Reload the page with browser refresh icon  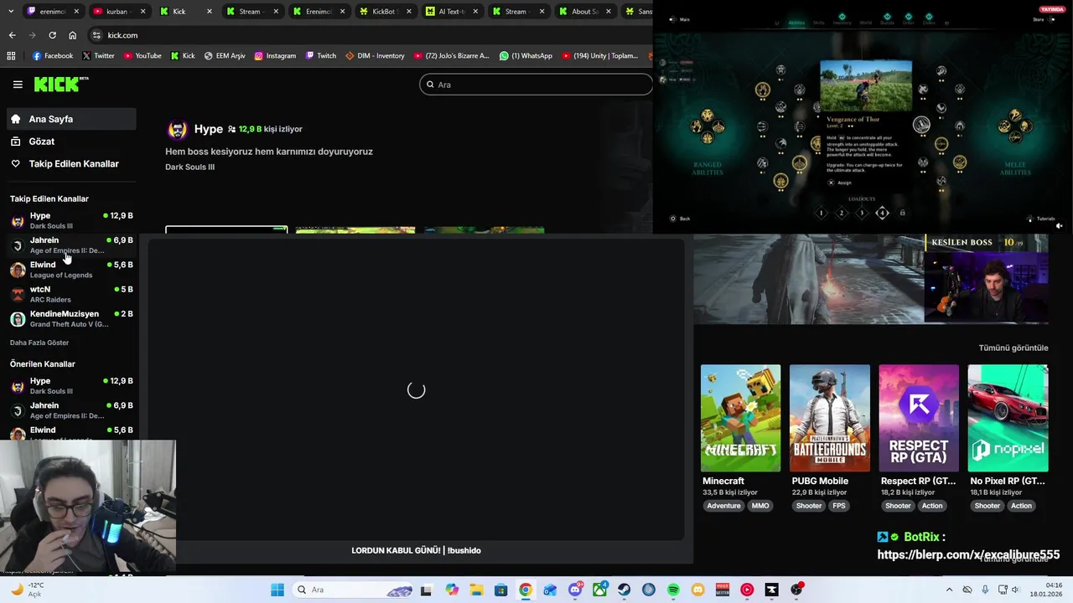52,35
